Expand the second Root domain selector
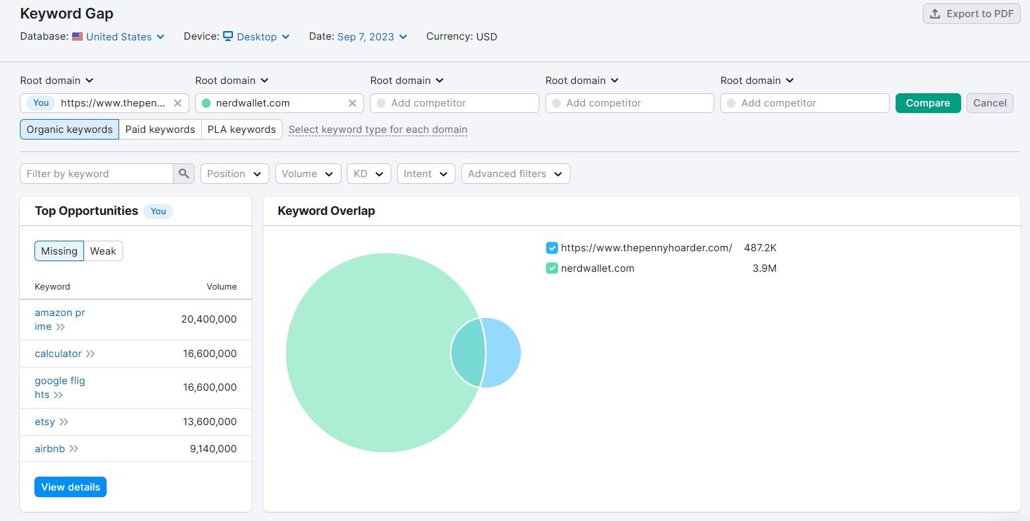This screenshot has width=1030, height=521. coord(232,81)
